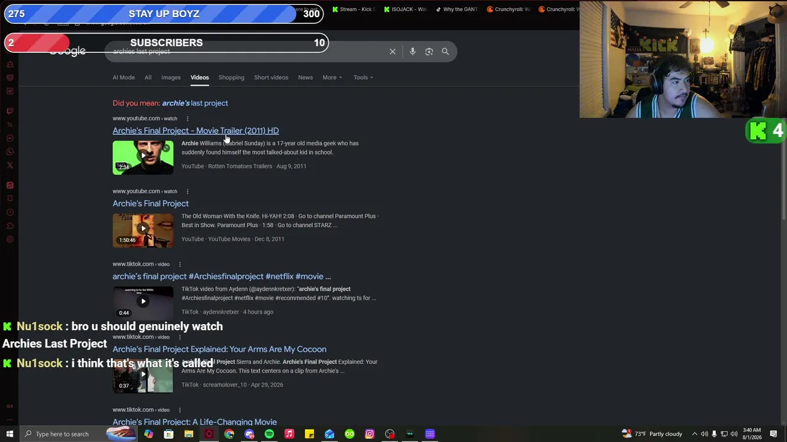The width and height of the screenshot is (787, 442).
Task: Open Spotify from the taskbar
Action: (x=269, y=434)
